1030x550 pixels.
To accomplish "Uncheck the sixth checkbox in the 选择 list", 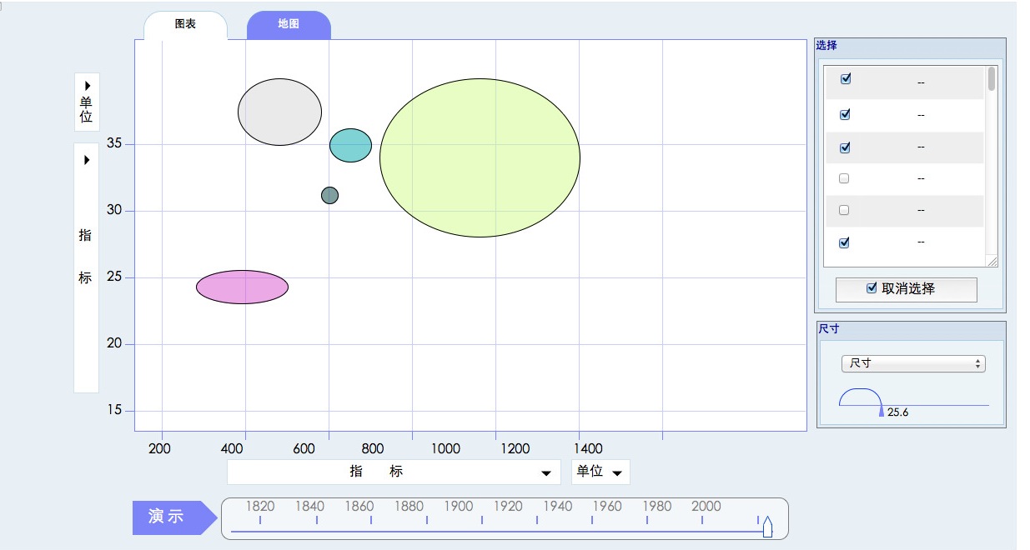I will [846, 242].
